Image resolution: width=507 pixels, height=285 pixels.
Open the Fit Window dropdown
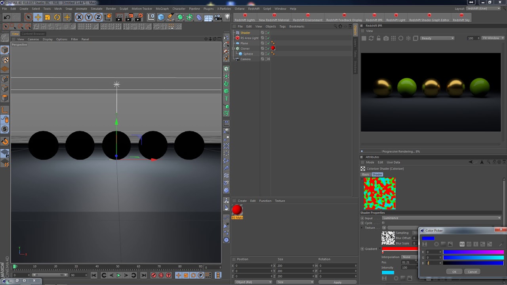click(492, 38)
